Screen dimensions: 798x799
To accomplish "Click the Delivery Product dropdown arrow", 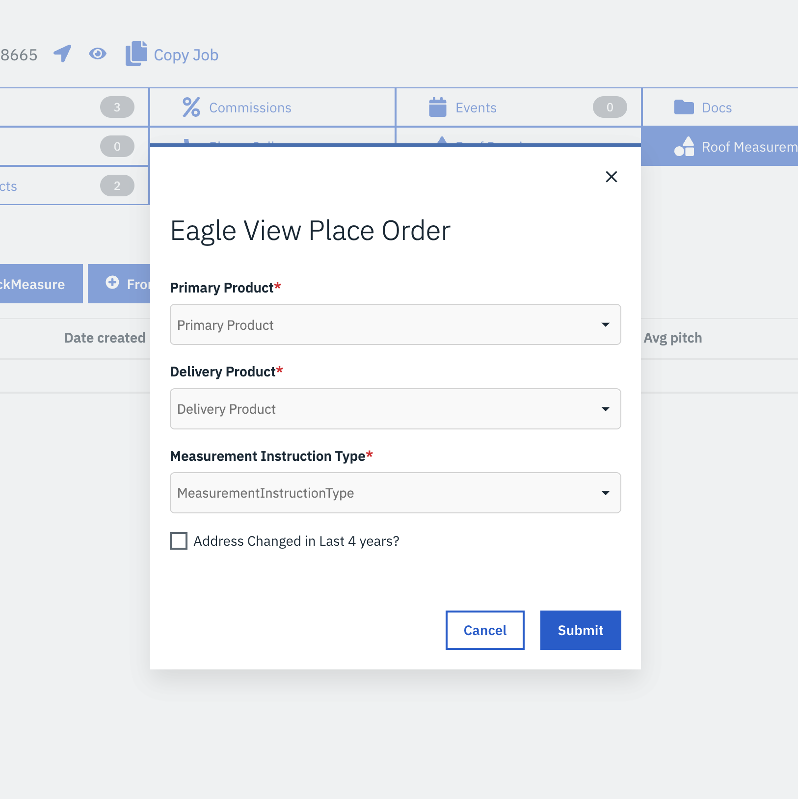I will [x=606, y=409].
